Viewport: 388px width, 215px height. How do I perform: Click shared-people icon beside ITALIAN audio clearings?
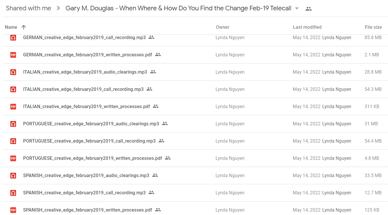153,72
